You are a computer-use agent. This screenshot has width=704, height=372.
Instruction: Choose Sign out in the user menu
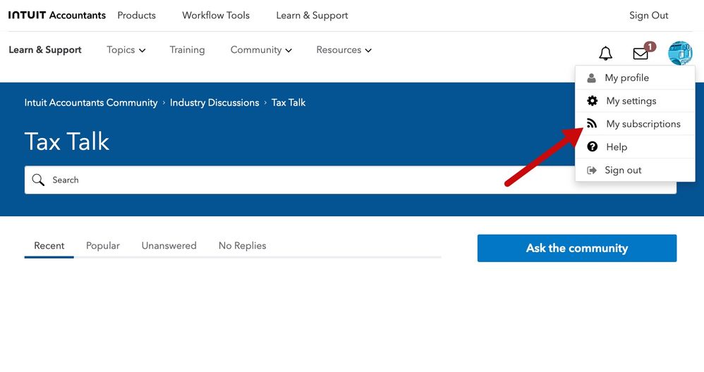635,170
